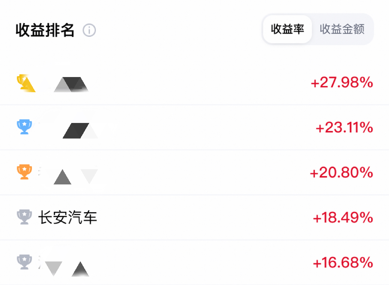Viewport: 389px width, 285px height.
Task: Open the 长安汽车 stock name
Action: pos(68,217)
